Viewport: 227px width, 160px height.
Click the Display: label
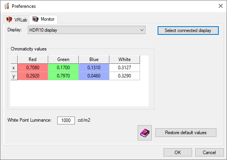click(15, 30)
